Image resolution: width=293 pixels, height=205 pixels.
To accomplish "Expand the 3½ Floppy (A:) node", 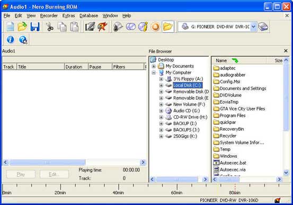I will [x=161, y=79].
